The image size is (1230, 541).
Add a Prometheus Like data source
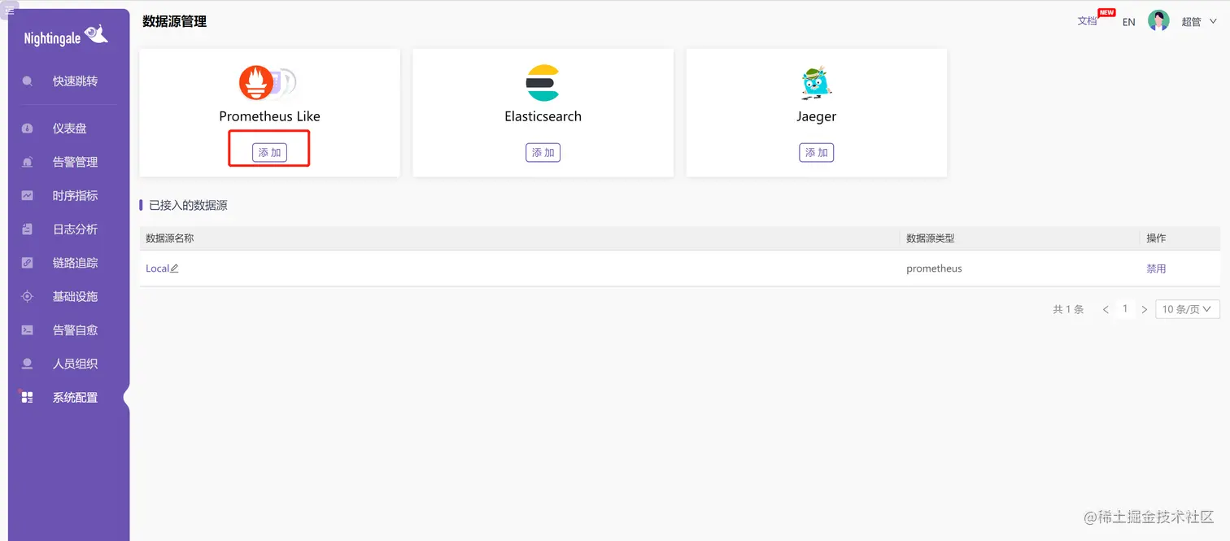[x=269, y=152]
